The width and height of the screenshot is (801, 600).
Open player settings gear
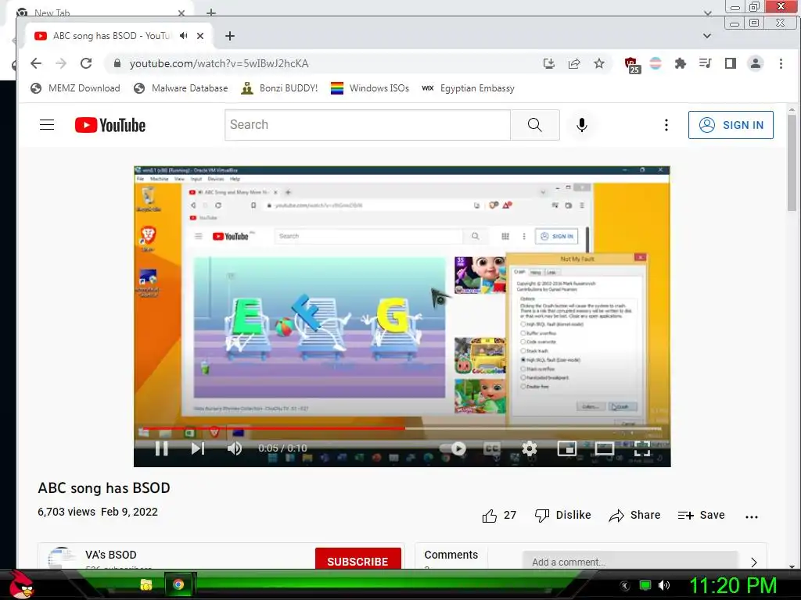(x=530, y=448)
